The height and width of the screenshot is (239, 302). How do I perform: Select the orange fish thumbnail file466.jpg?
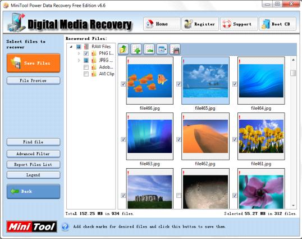tap(150, 80)
